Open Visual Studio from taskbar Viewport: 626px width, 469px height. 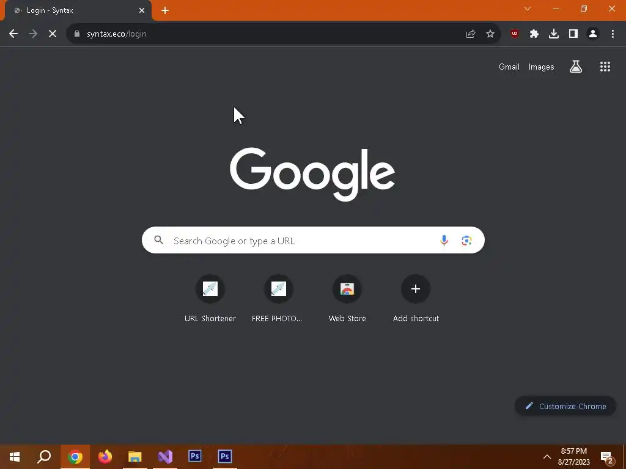coord(165,457)
